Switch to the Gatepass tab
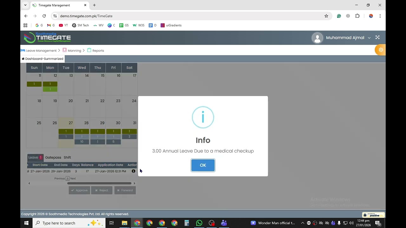The height and width of the screenshot is (228, 406). point(53,157)
